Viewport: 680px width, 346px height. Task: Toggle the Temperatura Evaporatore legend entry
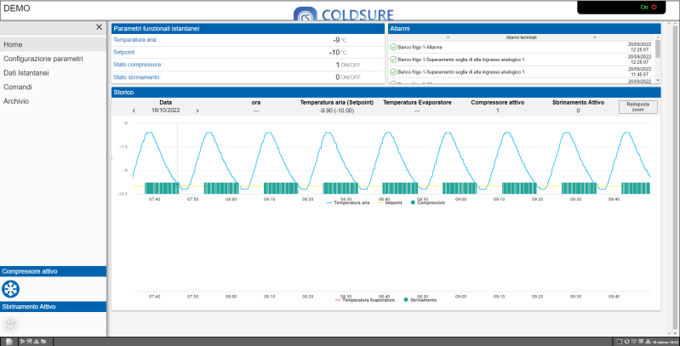tap(365, 299)
